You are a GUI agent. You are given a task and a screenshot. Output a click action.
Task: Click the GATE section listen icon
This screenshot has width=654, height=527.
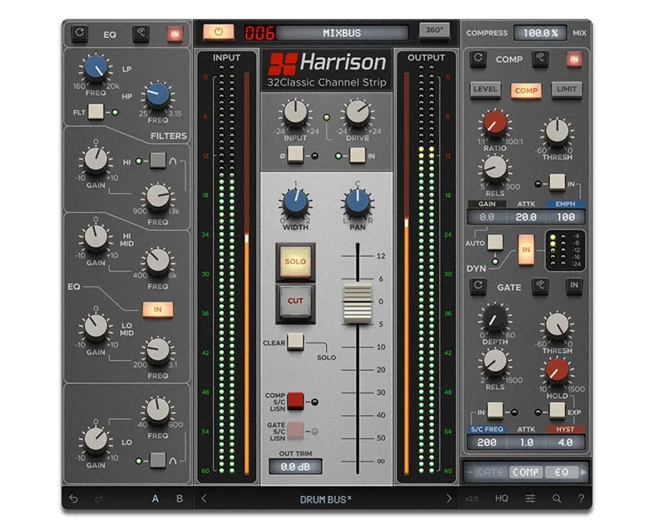coord(540,286)
